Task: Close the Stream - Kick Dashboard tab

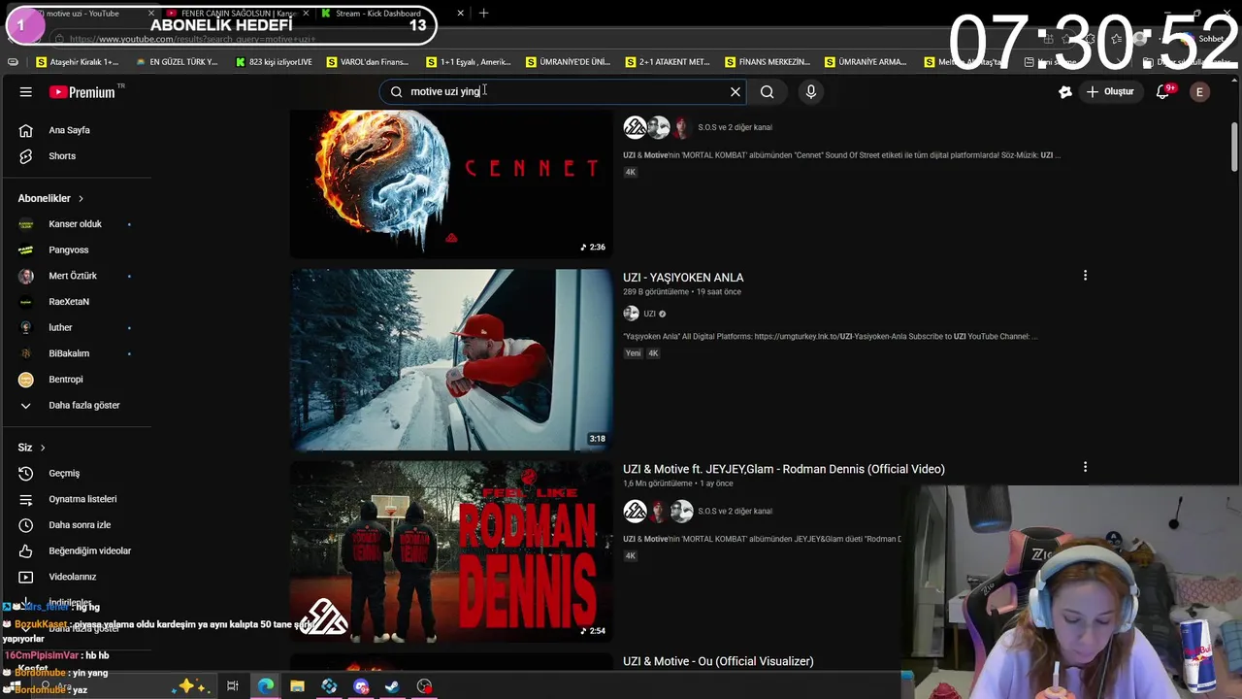Action: [x=460, y=14]
